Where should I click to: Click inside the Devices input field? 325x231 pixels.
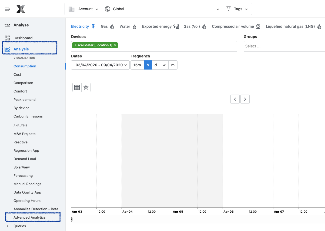coord(154,46)
